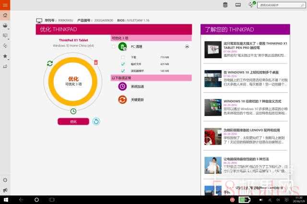The width and height of the screenshot is (307, 204).
Task: Enable the 下载 719 MB checkbox
Action: (x=123, y=57)
